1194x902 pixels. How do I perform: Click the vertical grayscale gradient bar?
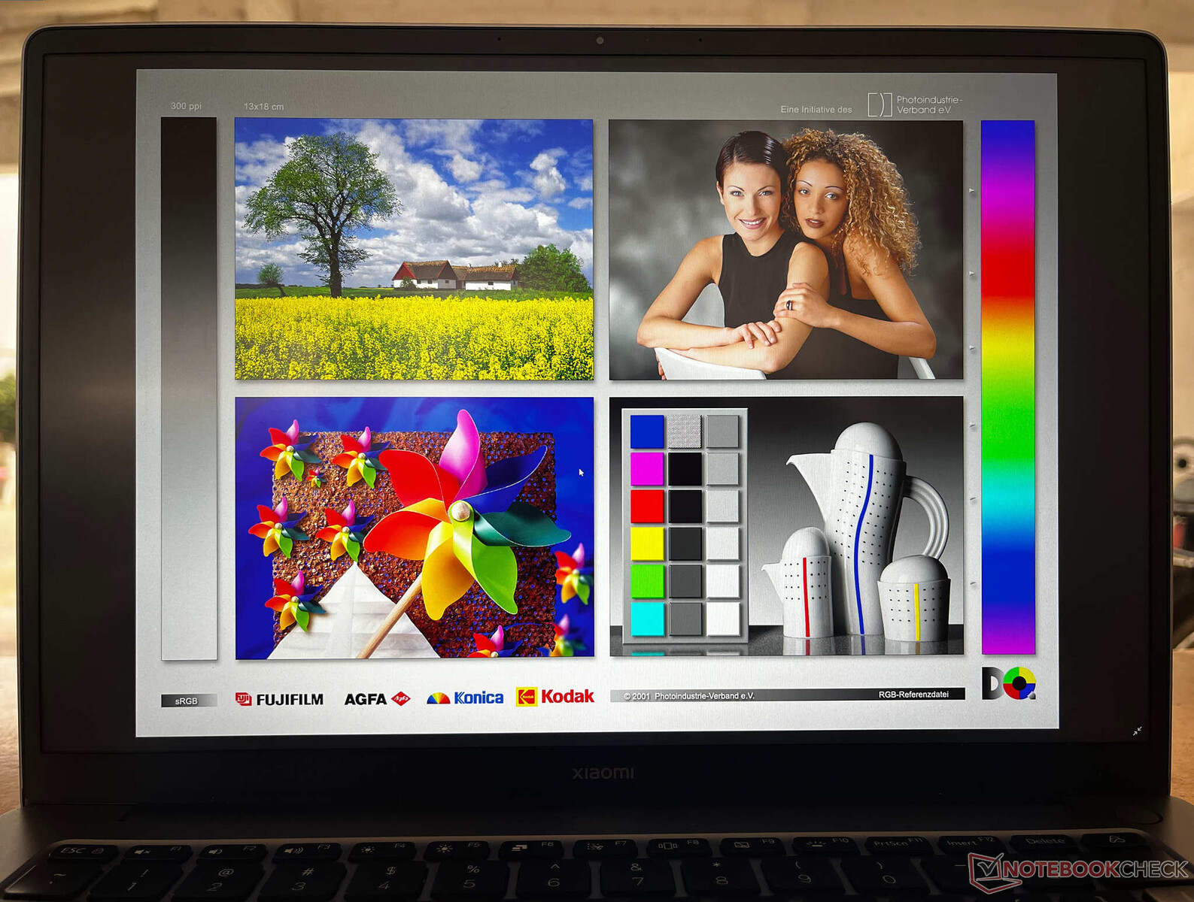(x=189, y=389)
